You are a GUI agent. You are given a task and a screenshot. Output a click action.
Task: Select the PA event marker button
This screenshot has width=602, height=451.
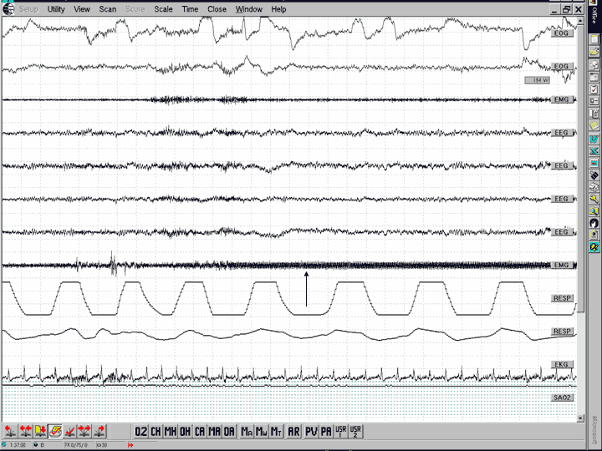[325, 431]
